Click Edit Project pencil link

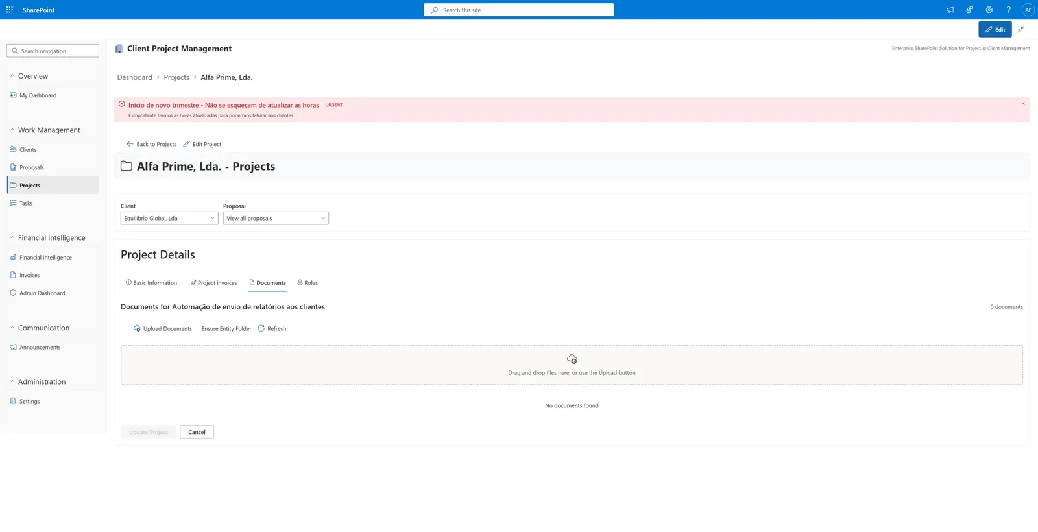pyautogui.click(x=202, y=144)
